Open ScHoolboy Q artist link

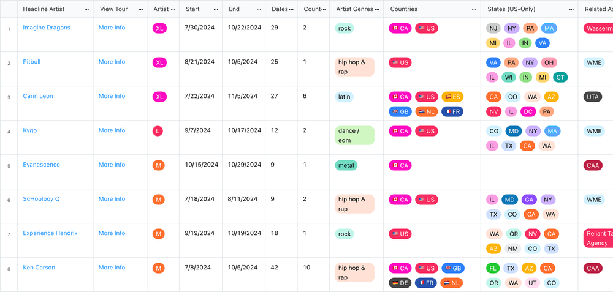coord(41,199)
